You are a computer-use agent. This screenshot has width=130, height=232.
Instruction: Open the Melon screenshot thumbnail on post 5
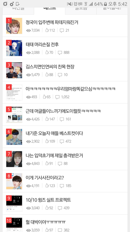[x=14, y=115]
